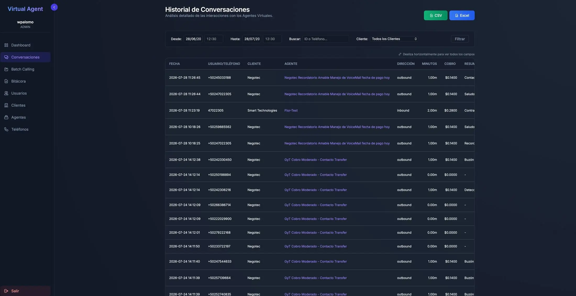
Task: Click the Agentes icon in sidebar
Action: click(x=6, y=117)
